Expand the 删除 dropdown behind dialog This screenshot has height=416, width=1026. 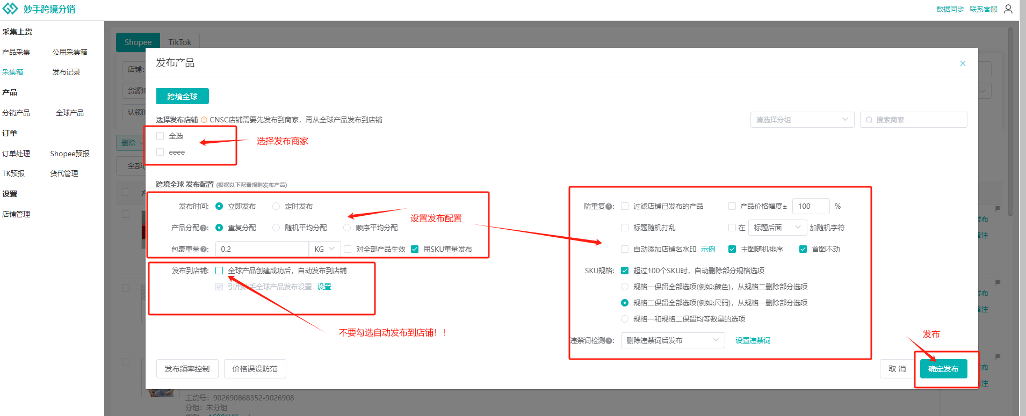(131, 143)
